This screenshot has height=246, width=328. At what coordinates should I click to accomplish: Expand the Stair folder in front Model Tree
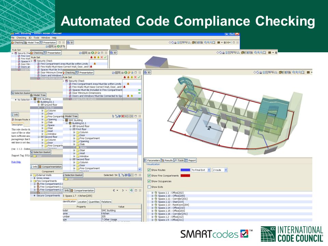(x=74, y=150)
